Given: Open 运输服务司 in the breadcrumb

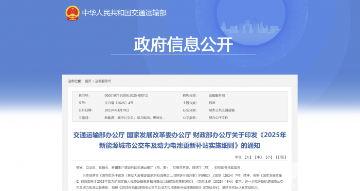Looking at the screenshot, I should [x=103, y=81].
